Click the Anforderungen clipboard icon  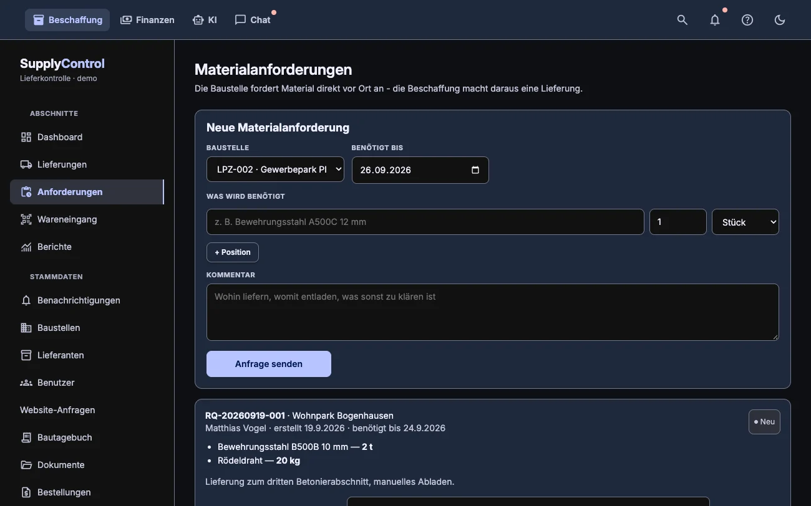click(26, 192)
